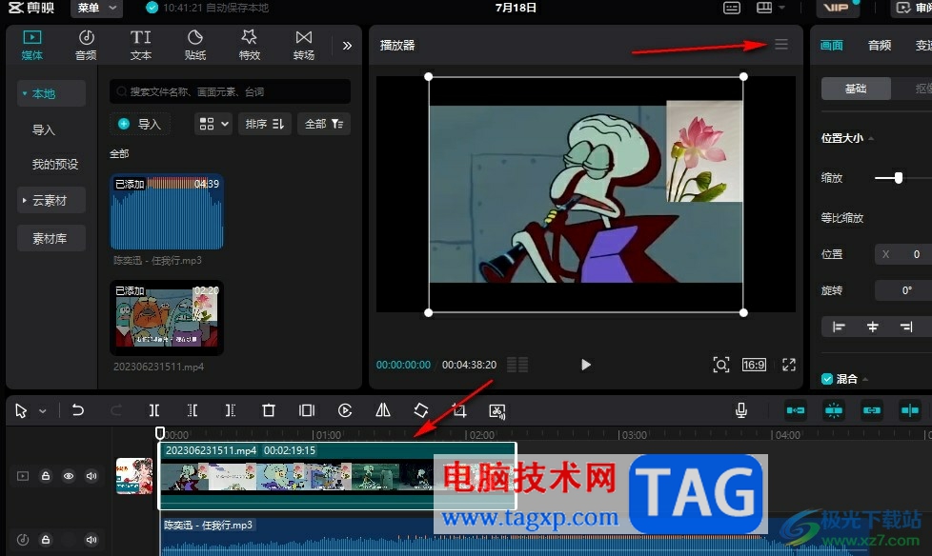Screen dimensions: 932x556
Task: Open the Effects (特效) tab
Action: point(249,45)
